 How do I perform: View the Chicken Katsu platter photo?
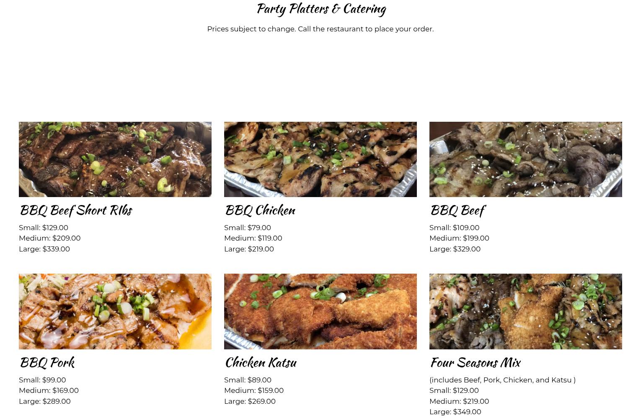(x=320, y=312)
